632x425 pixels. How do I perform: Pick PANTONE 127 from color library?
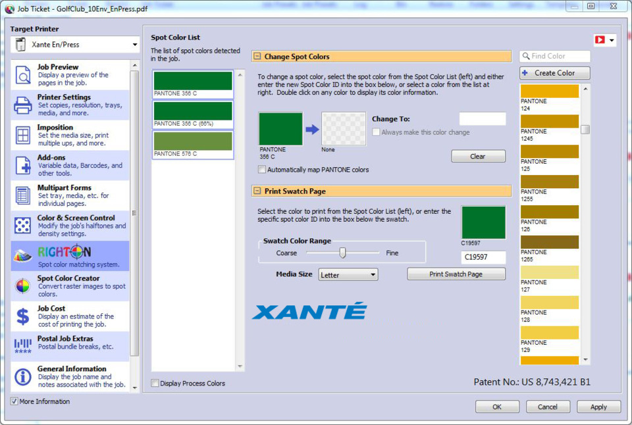[549, 279]
